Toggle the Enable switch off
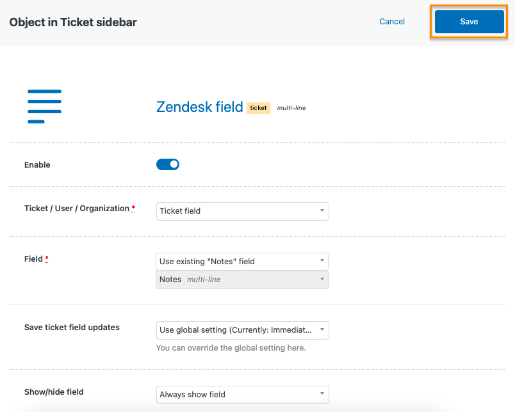This screenshot has width=515, height=412. click(x=168, y=164)
